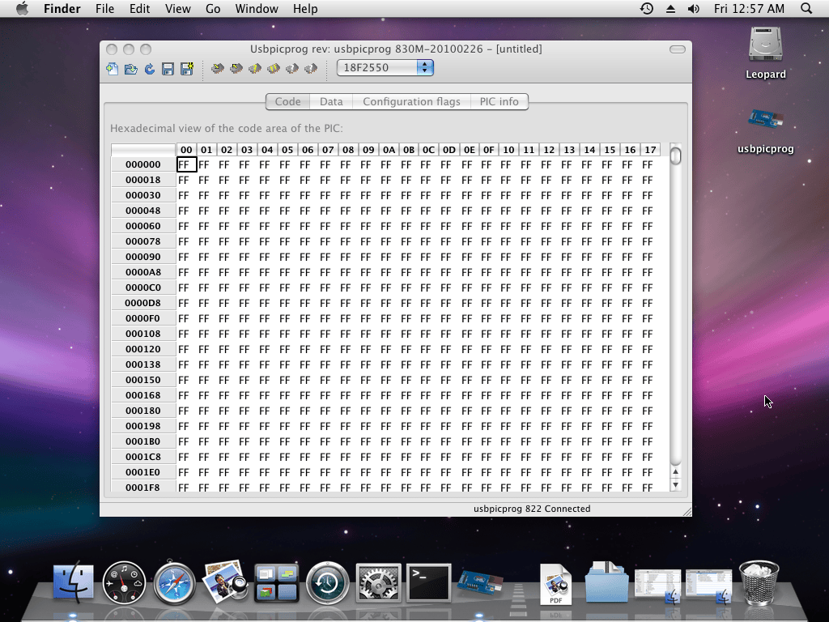829x622 pixels.
Task: Open the photo viewer app in the Dock
Action: [x=225, y=582]
